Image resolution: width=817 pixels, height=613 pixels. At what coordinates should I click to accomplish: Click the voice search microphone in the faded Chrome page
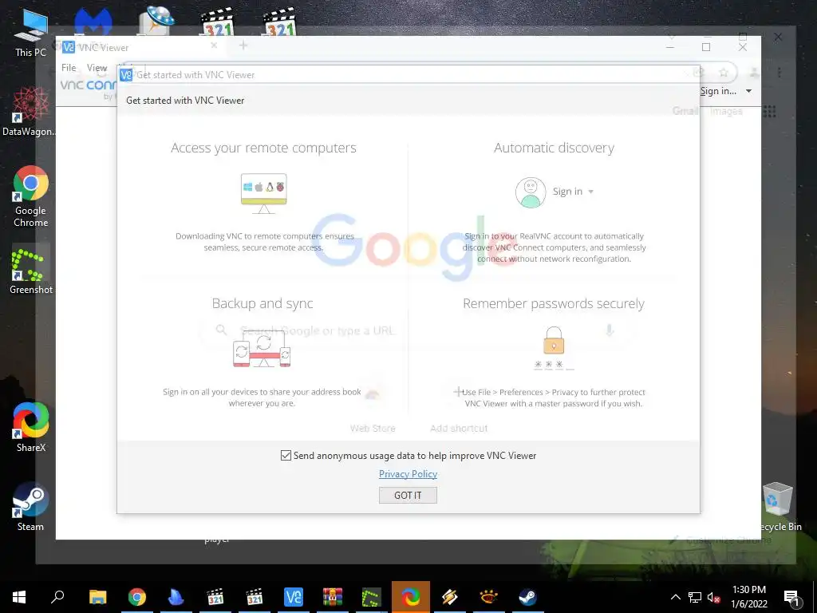609,330
